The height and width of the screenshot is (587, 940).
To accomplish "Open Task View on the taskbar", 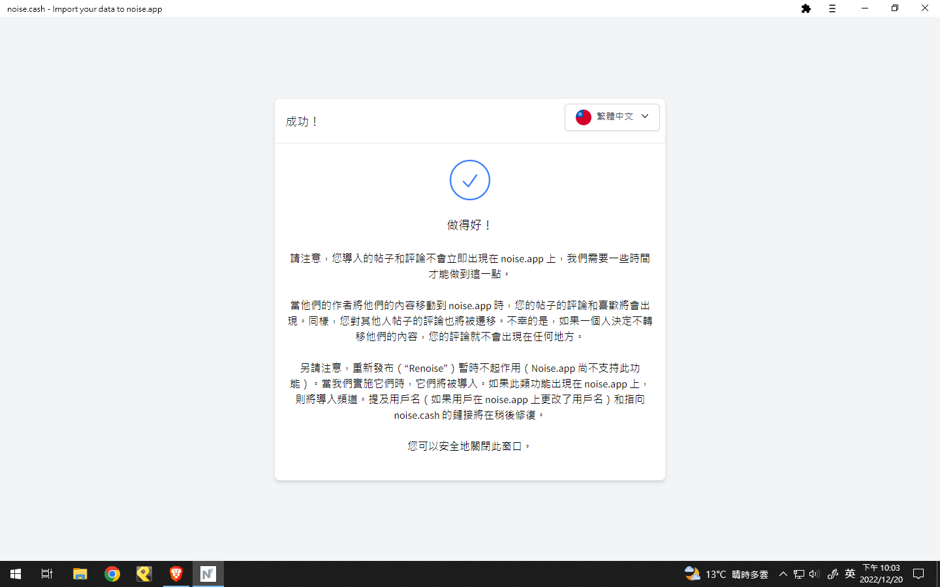I will [x=47, y=574].
